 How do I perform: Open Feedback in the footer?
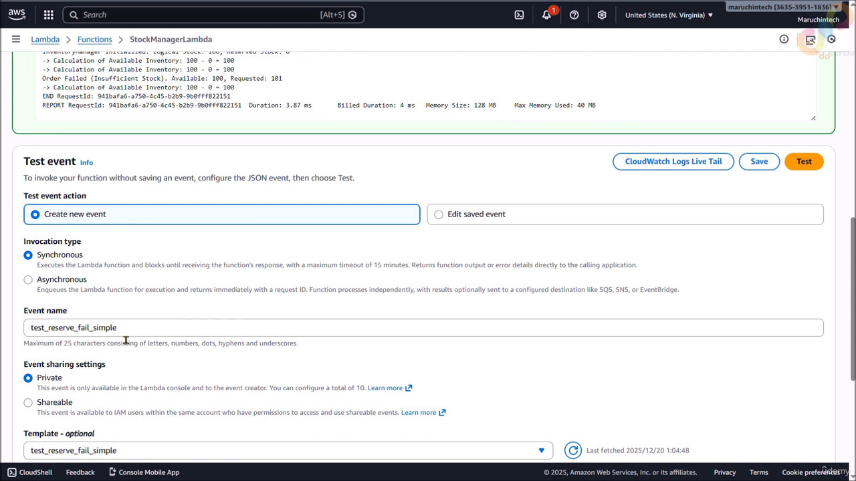80,472
